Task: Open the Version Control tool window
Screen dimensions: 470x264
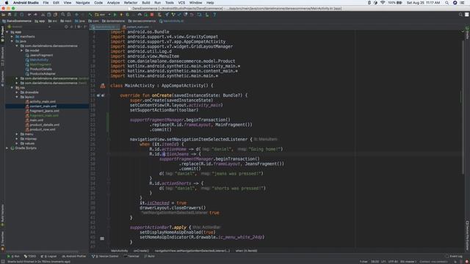Action: 105,256
